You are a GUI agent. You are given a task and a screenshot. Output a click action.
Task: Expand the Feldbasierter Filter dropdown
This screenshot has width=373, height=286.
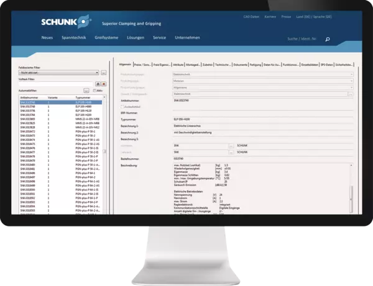coord(98,72)
